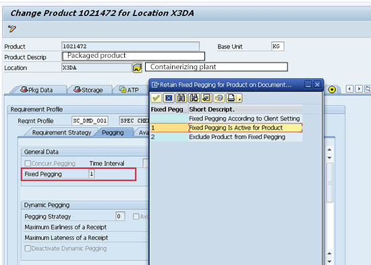Select Exclude Product from Fixed Pegging row
371x265 pixels.
point(227,137)
